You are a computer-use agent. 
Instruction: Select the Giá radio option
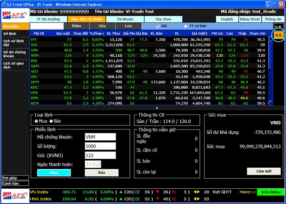point(157,26)
